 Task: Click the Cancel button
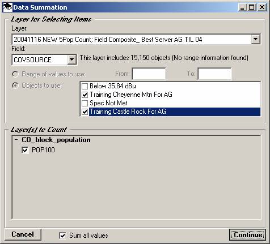coord(23,234)
